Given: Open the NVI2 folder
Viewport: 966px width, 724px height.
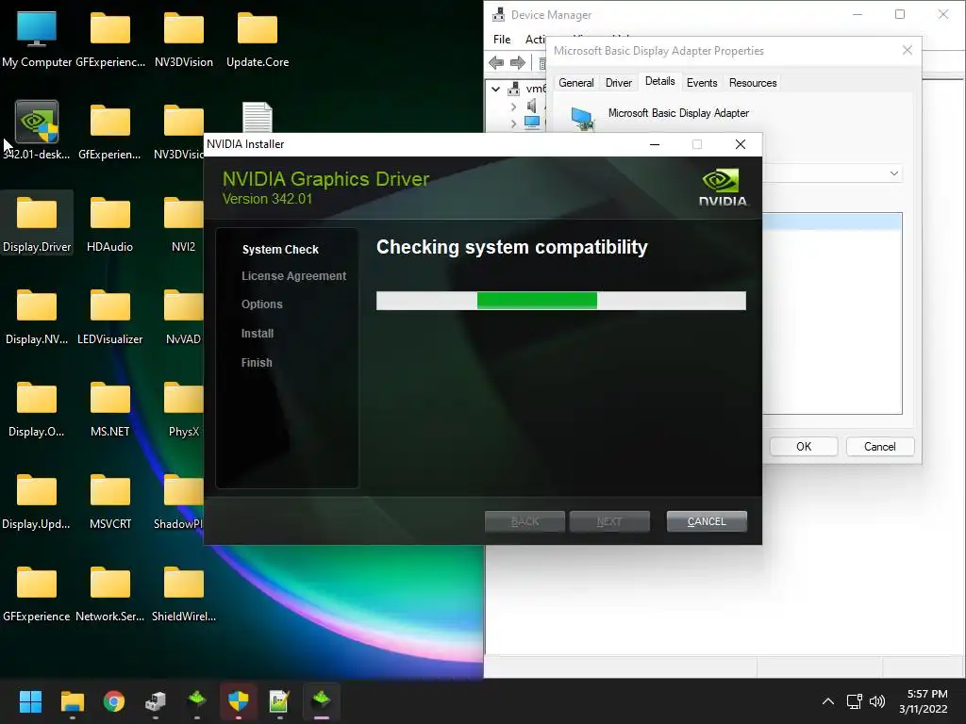Looking at the screenshot, I should pyautogui.click(x=183, y=222).
